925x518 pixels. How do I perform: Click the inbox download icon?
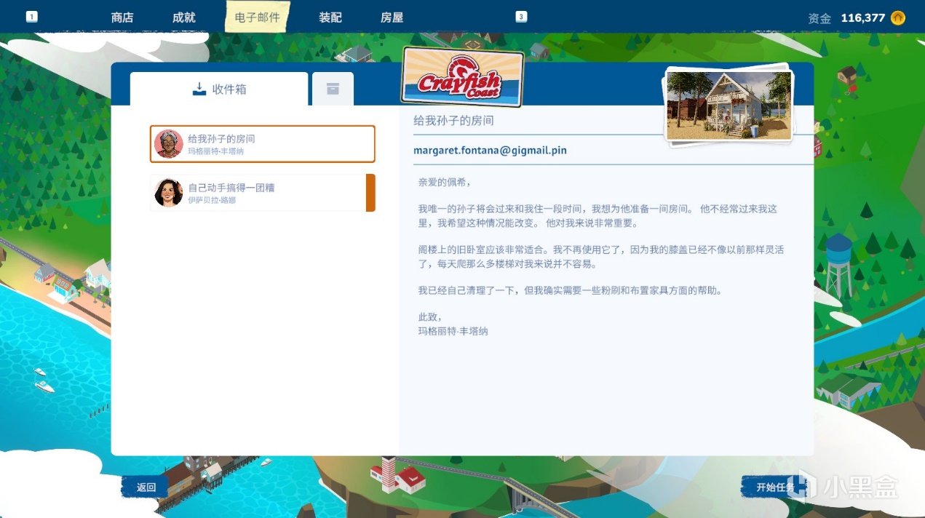click(x=199, y=89)
